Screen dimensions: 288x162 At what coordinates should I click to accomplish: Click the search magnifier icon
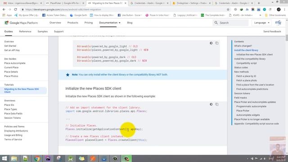pyautogui.click(x=216, y=22)
